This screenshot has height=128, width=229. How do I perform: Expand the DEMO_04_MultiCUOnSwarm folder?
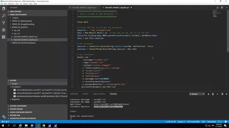24,43
